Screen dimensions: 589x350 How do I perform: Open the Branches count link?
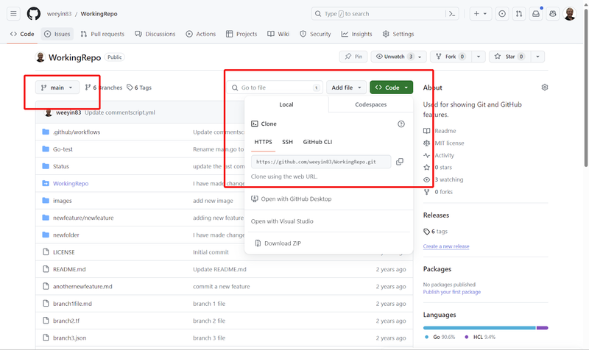click(x=103, y=87)
